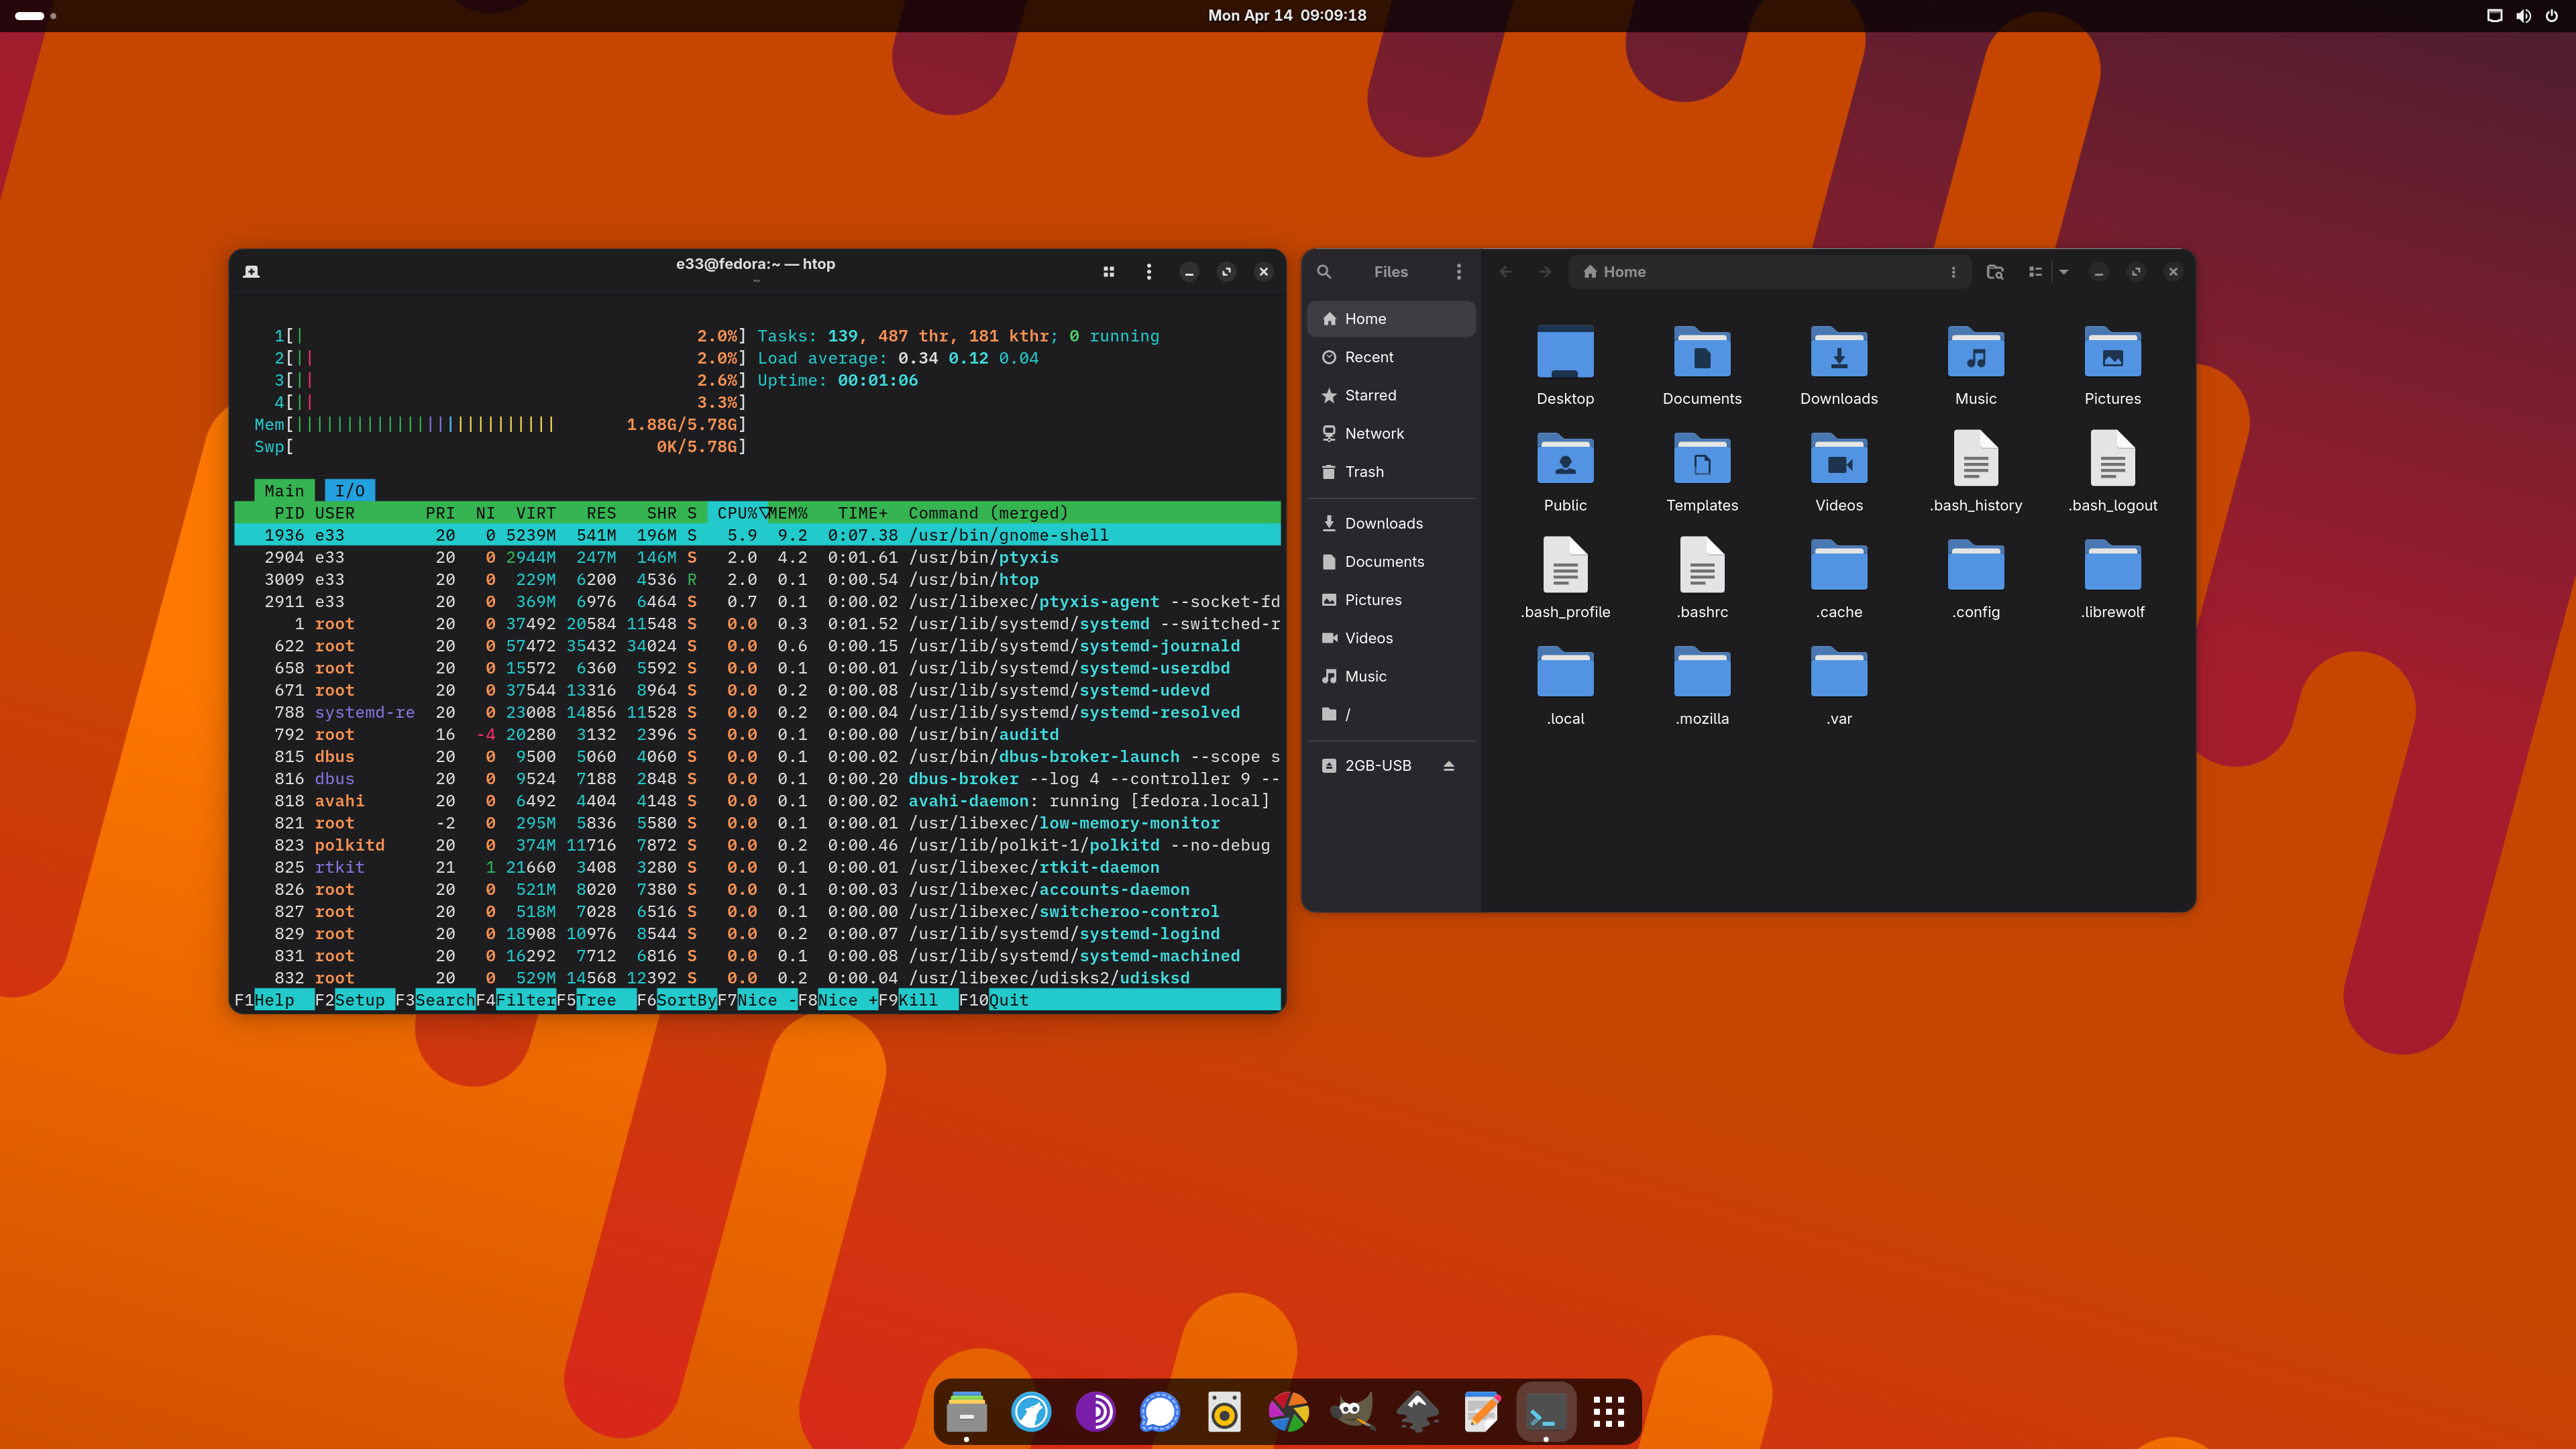Open terminal tab overview grid icon
This screenshot has width=2576, height=1449.
coord(1108,272)
